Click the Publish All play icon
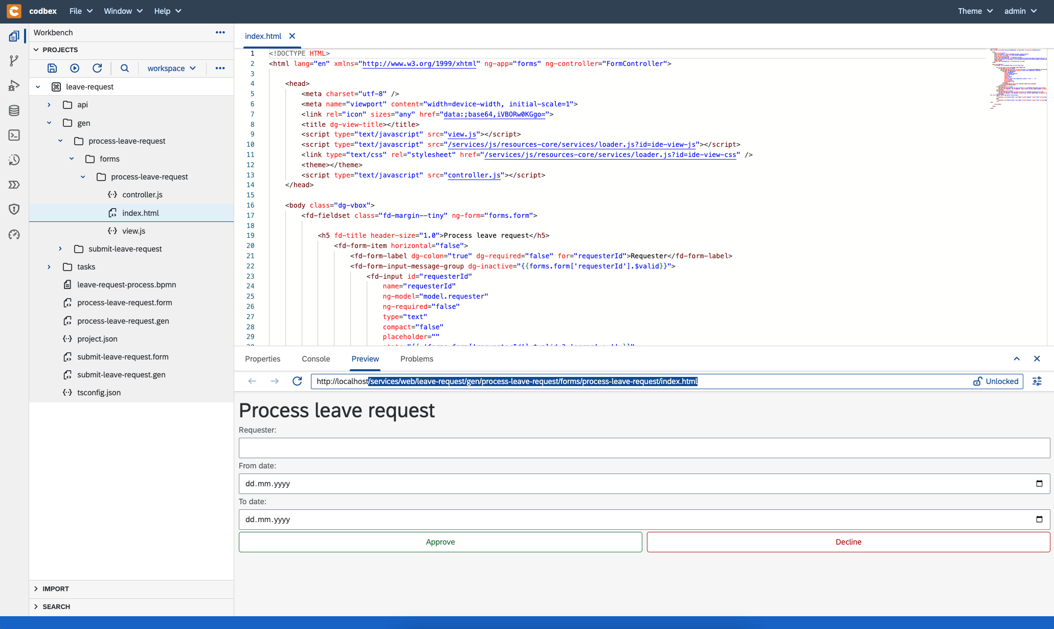 click(75, 68)
